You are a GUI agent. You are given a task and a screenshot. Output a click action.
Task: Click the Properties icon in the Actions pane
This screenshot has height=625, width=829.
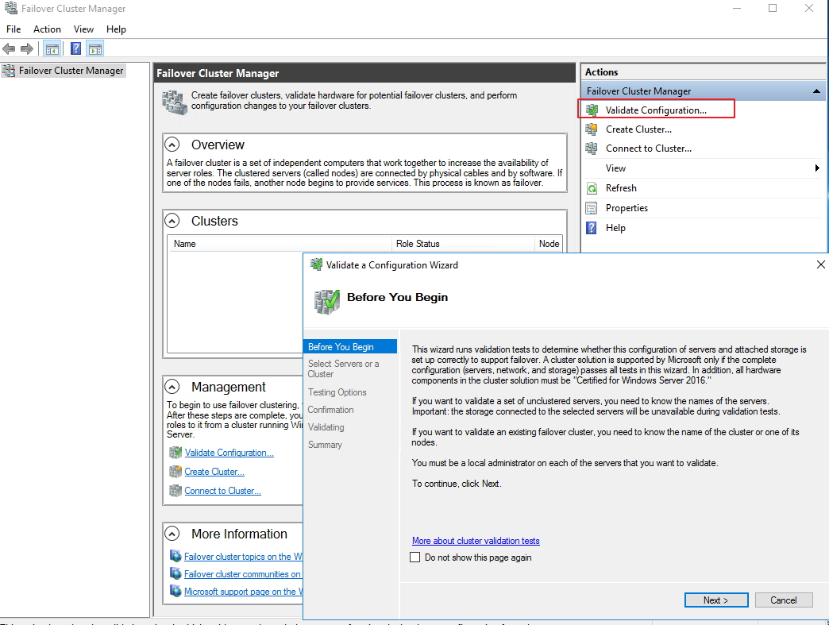(x=592, y=208)
